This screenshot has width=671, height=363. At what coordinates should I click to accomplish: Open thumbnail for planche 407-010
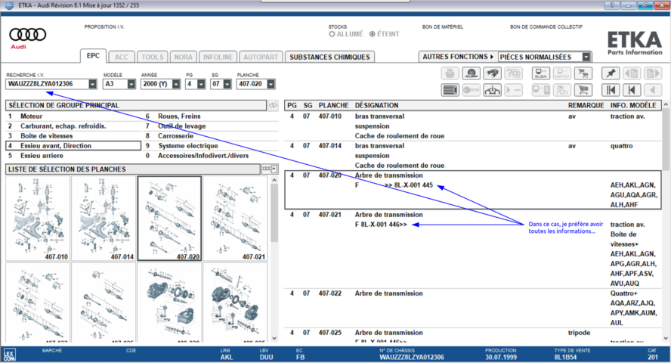(38, 219)
